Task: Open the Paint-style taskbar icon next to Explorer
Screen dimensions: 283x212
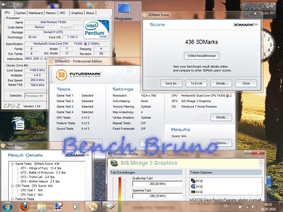Action: pos(59,206)
